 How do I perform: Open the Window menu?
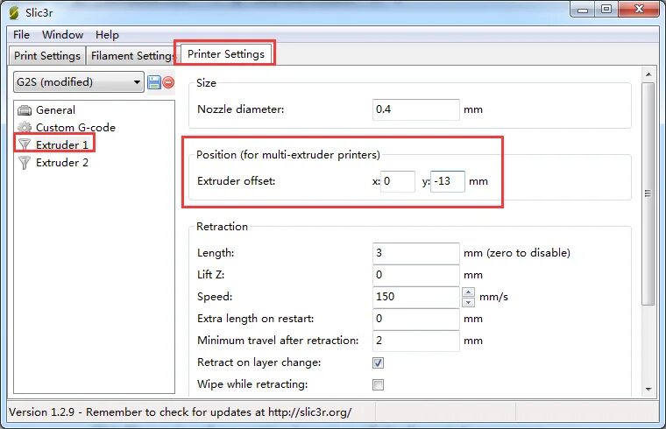point(62,35)
